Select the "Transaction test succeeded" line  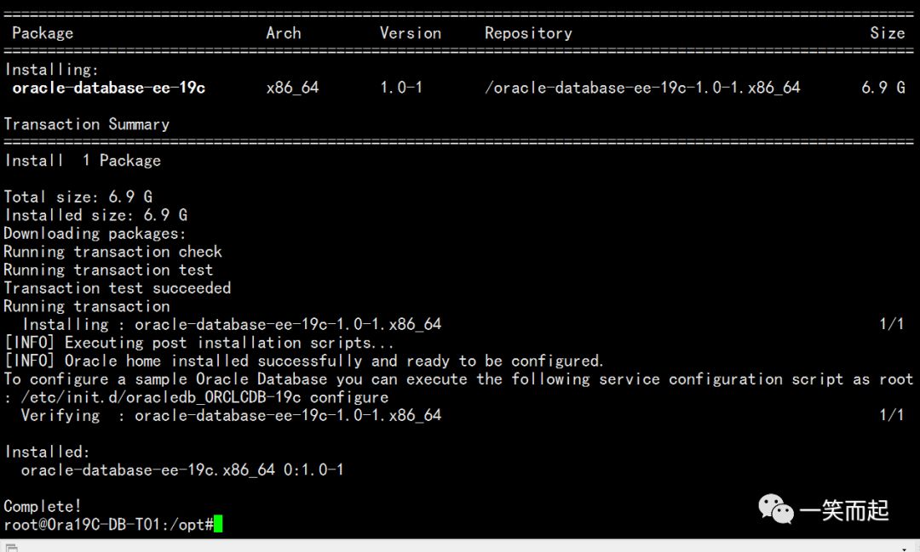(118, 287)
